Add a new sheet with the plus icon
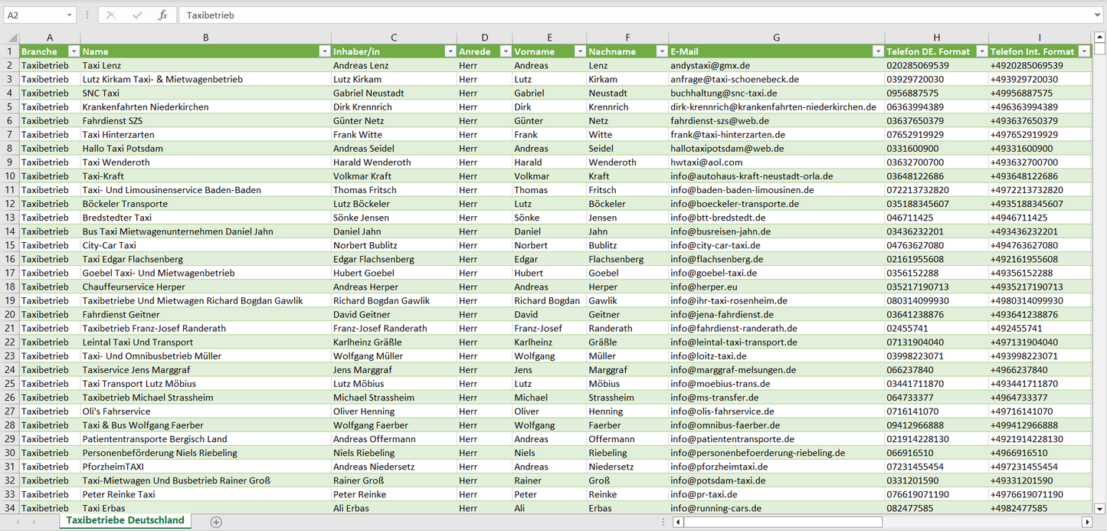The height and width of the screenshot is (531, 1107). pos(216,522)
